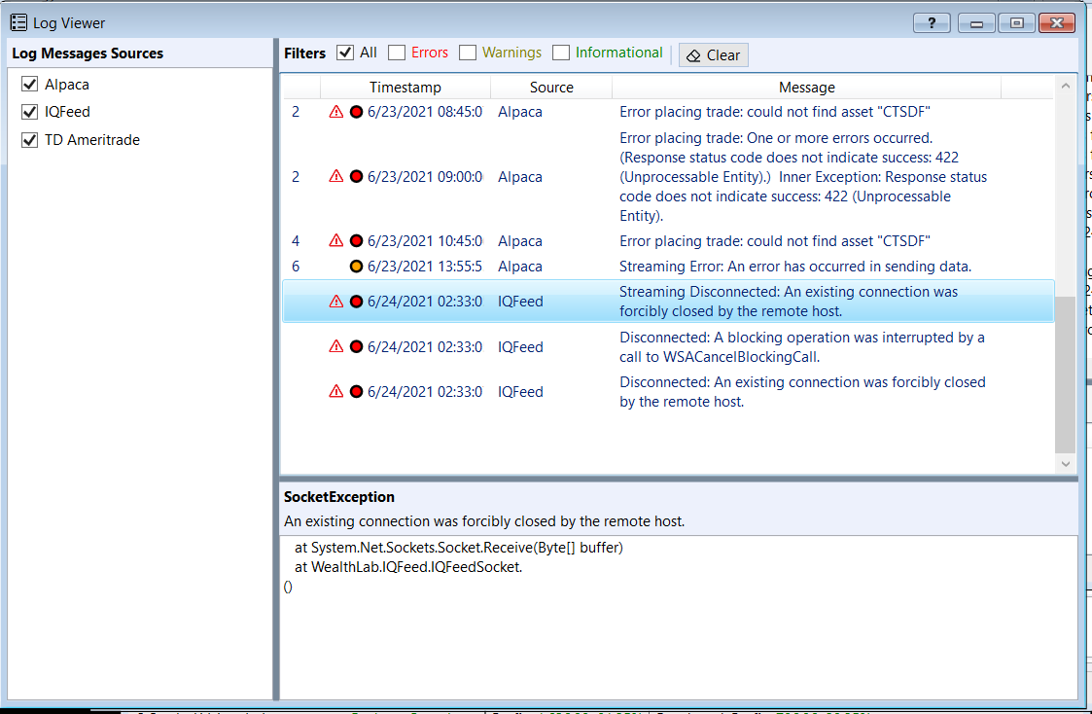Click the Log Viewer title bar icon
This screenshot has width=1092, height=714.
(x=18, y=22)
